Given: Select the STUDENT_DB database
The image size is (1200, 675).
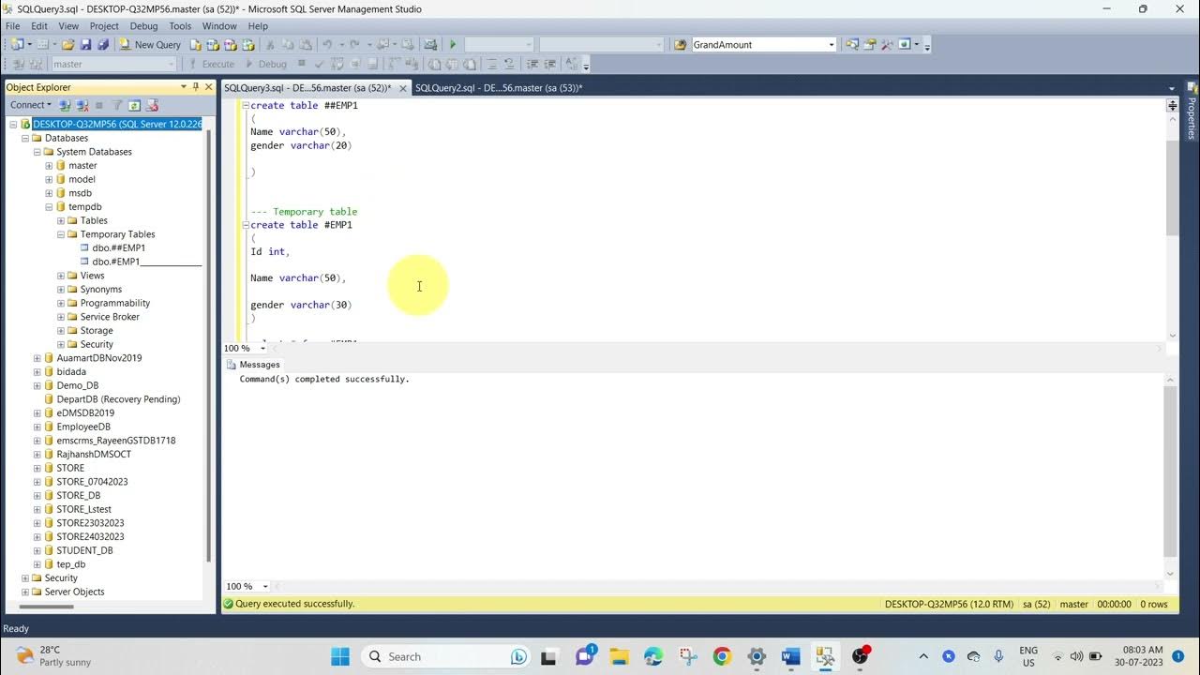Looking at the screenshot, I should click(x=84, y=550).
